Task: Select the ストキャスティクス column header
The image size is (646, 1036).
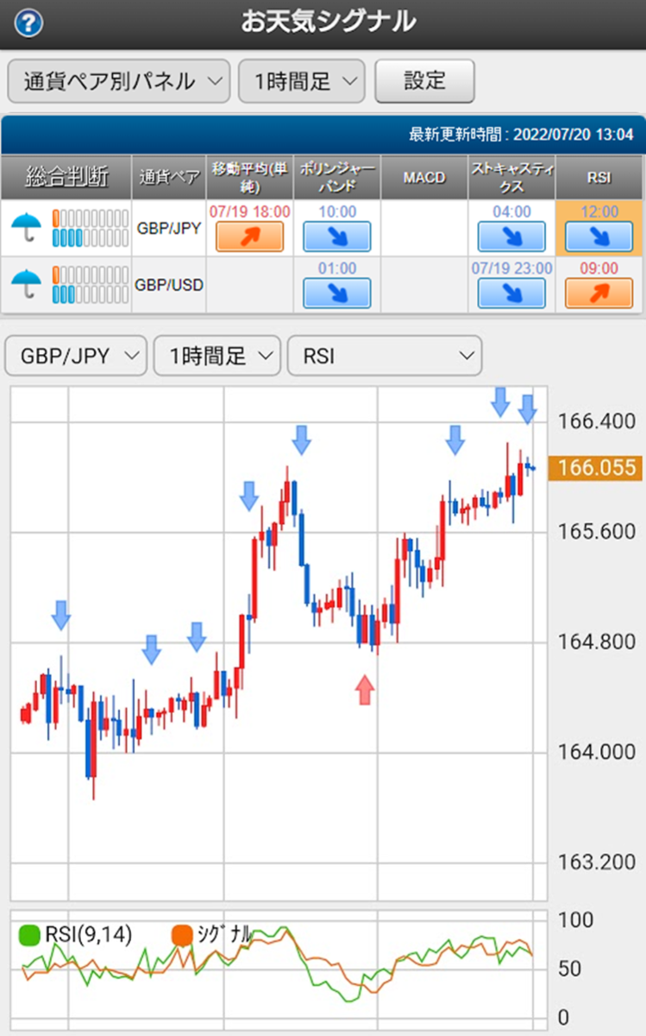Action: pyautogui.click(x=511, y=177)
